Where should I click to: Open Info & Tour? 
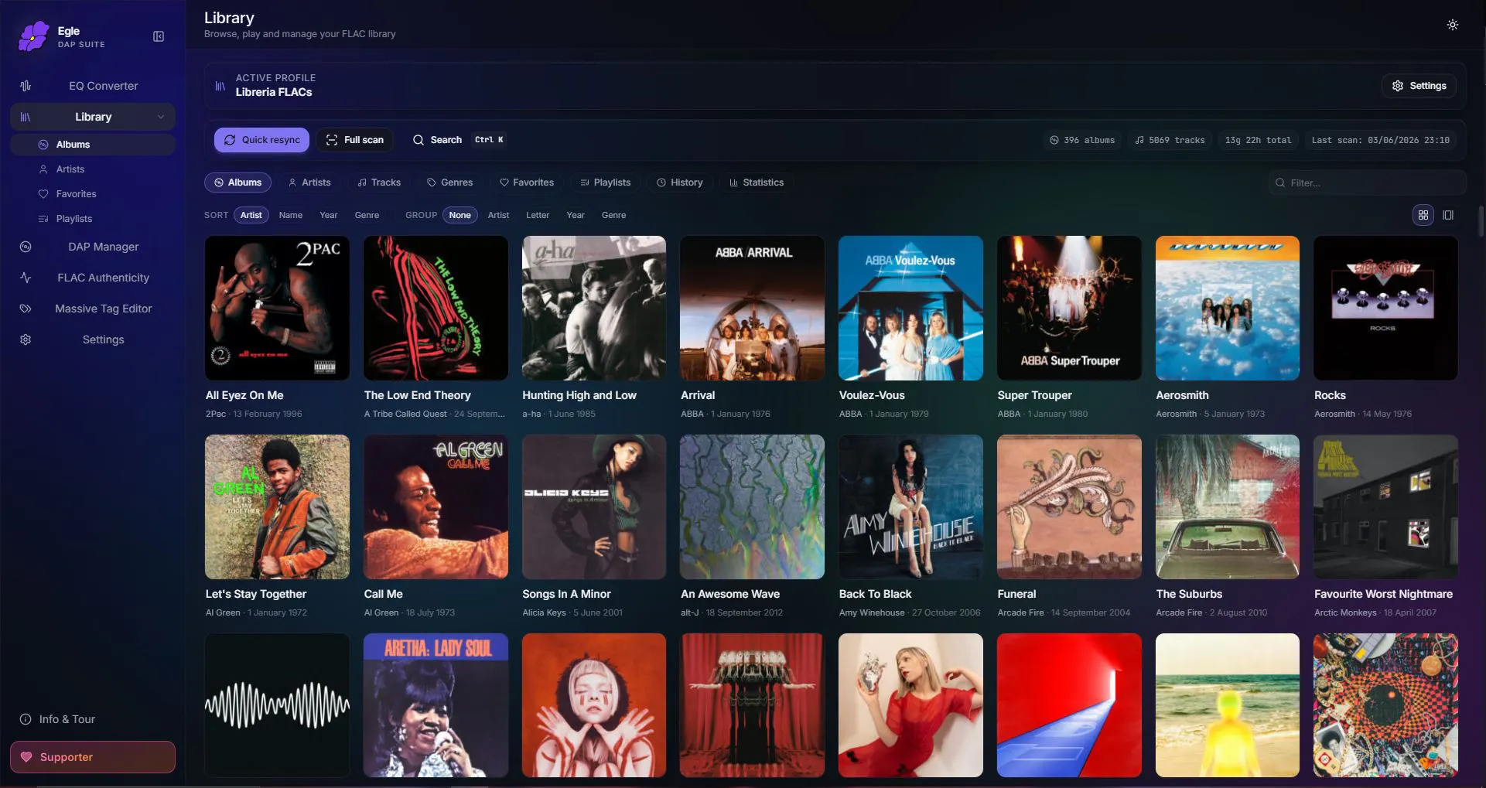click(x=58, y=719)
